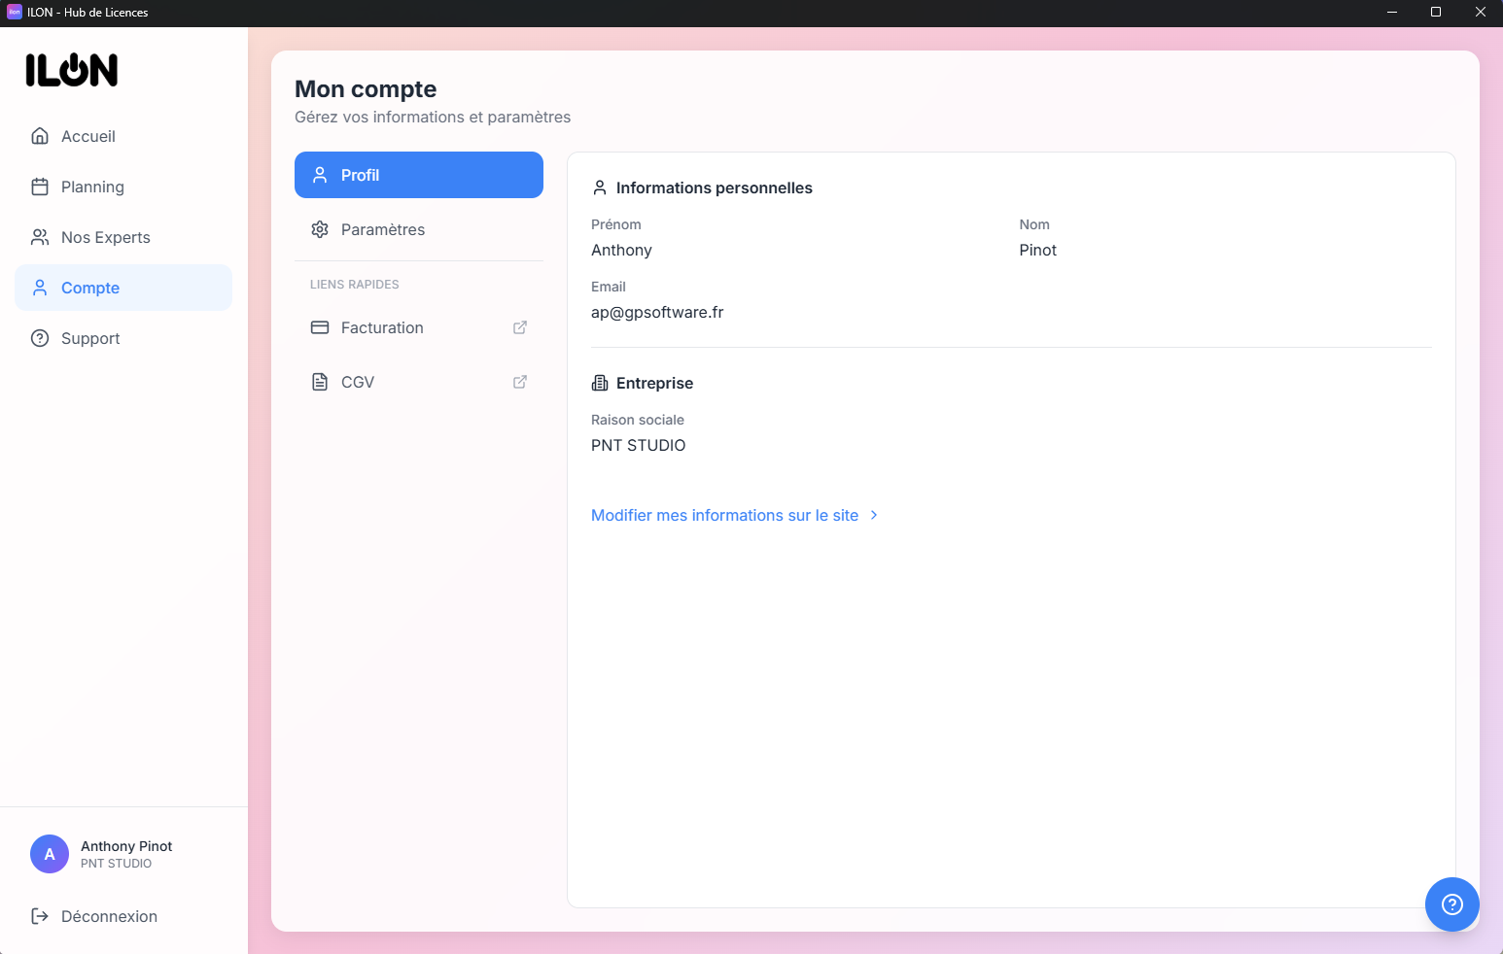The width and height of the screenshot is (1503, 954).
Task: Switch to the Paramètres tab
Action: [x=382, y=229]
